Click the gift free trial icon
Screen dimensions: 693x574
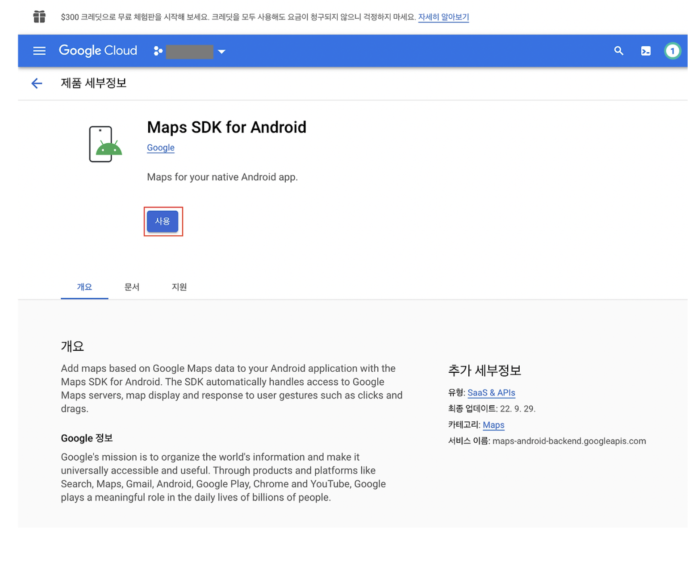pyautogui.click(x=39, y=17)
